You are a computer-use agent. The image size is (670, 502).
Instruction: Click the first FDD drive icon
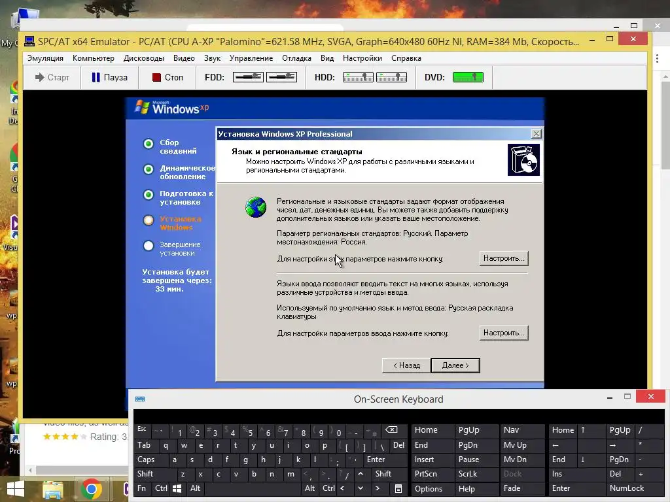[248, 77]
